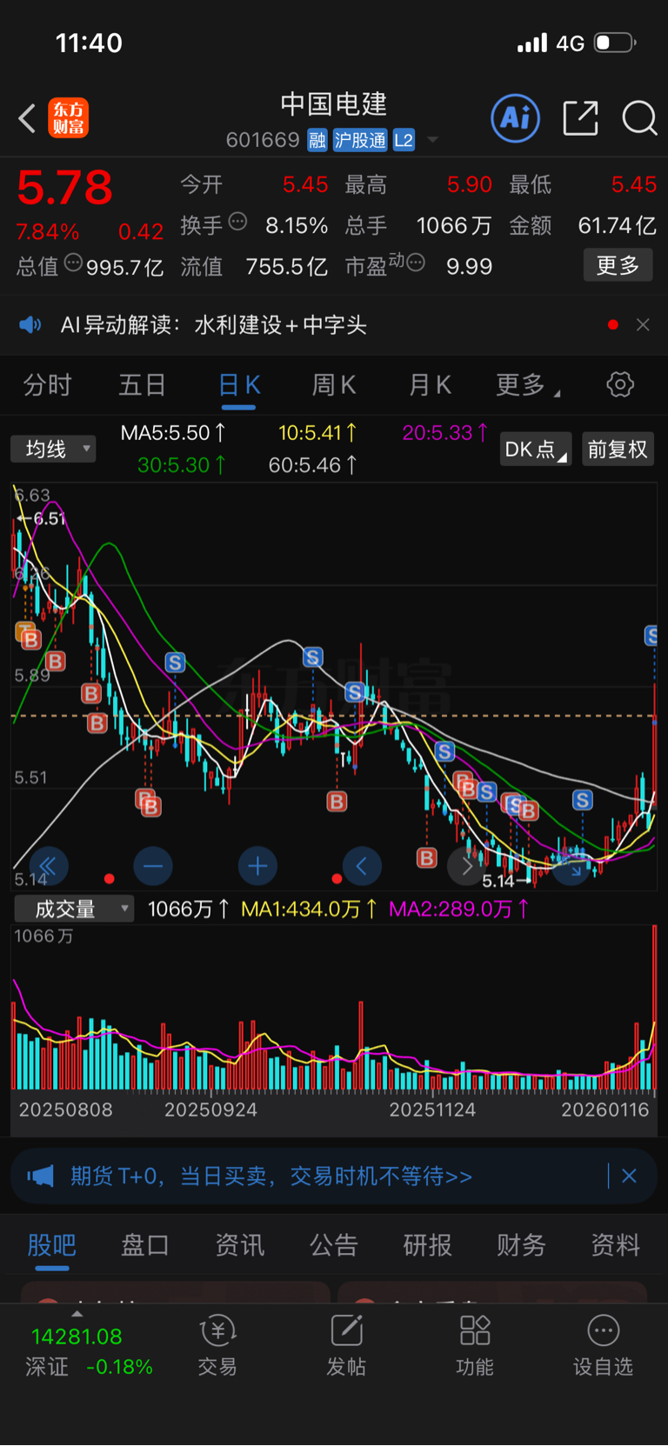Dismiss the AI异动解读 banner
Image resolution: width=668 pixels, height=1446 pixels.
click(643, 325)
